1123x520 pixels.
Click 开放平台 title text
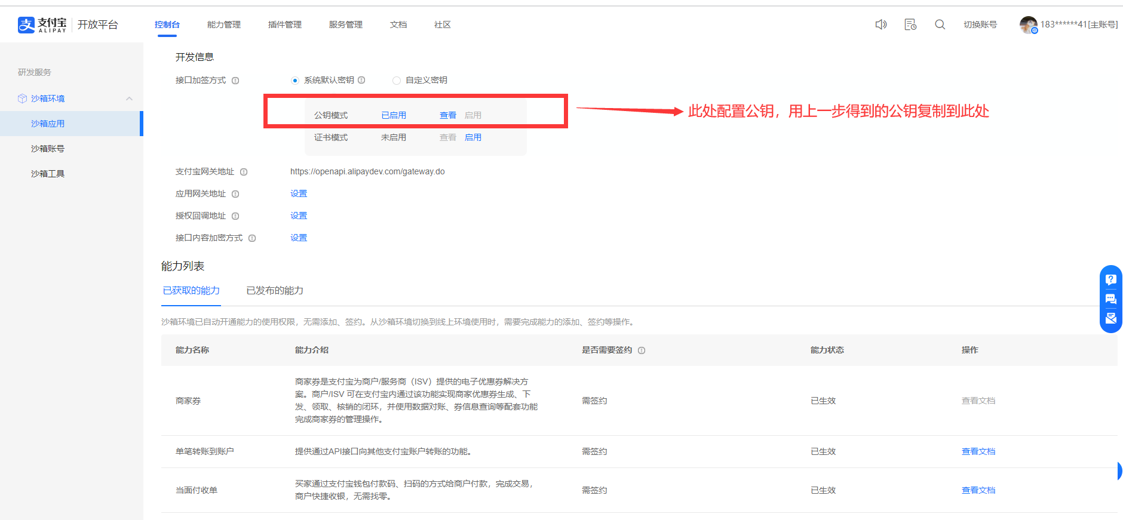[98, 24]
